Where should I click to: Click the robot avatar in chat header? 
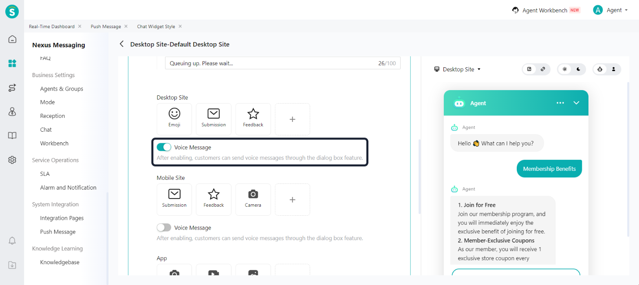(x=459, y=103)
